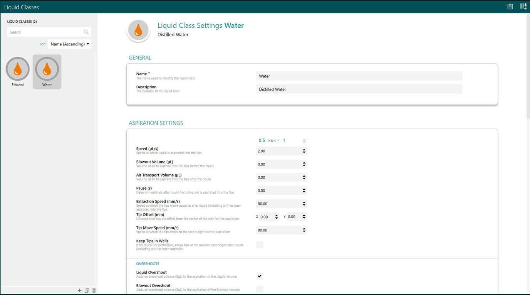
Task: Click the search magnifier icon
Action: 86,32
